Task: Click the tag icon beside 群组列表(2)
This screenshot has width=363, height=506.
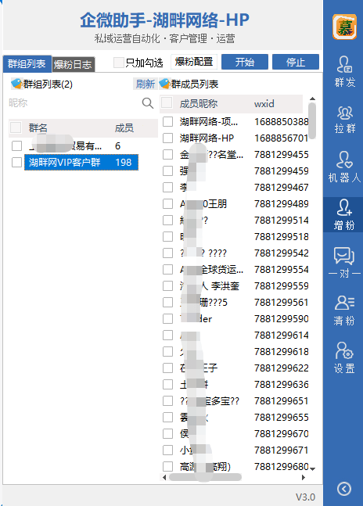Action: tap(16, 84)
